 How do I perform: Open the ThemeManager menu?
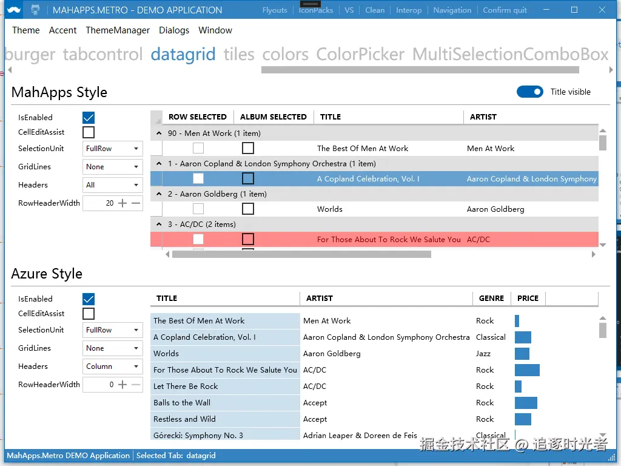coord(118,30)
